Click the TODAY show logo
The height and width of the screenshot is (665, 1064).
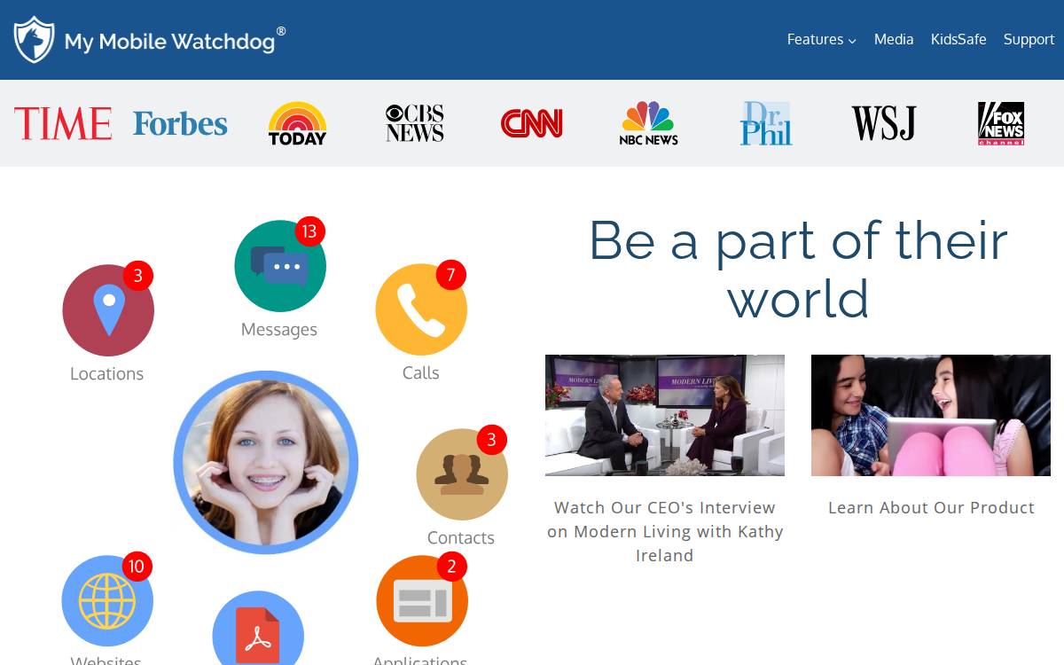pyautogui.click(x=298, y=123)
